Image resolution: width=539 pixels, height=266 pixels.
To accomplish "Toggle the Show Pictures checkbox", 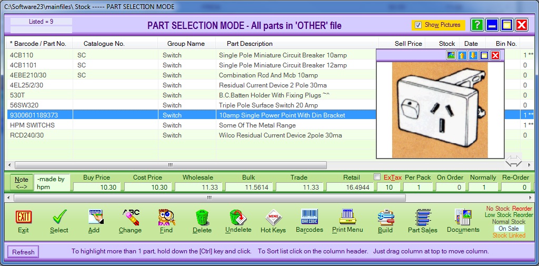I will 418,25.
